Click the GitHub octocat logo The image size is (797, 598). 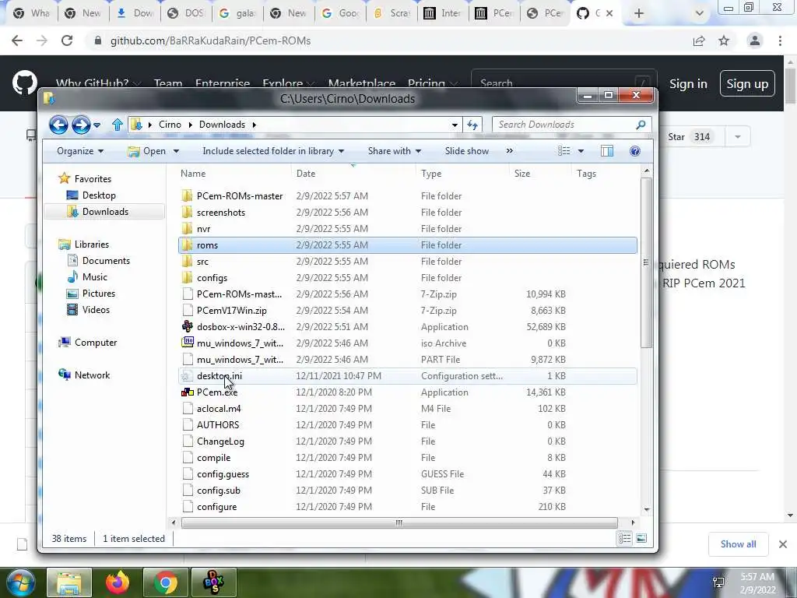pos(24,83)
